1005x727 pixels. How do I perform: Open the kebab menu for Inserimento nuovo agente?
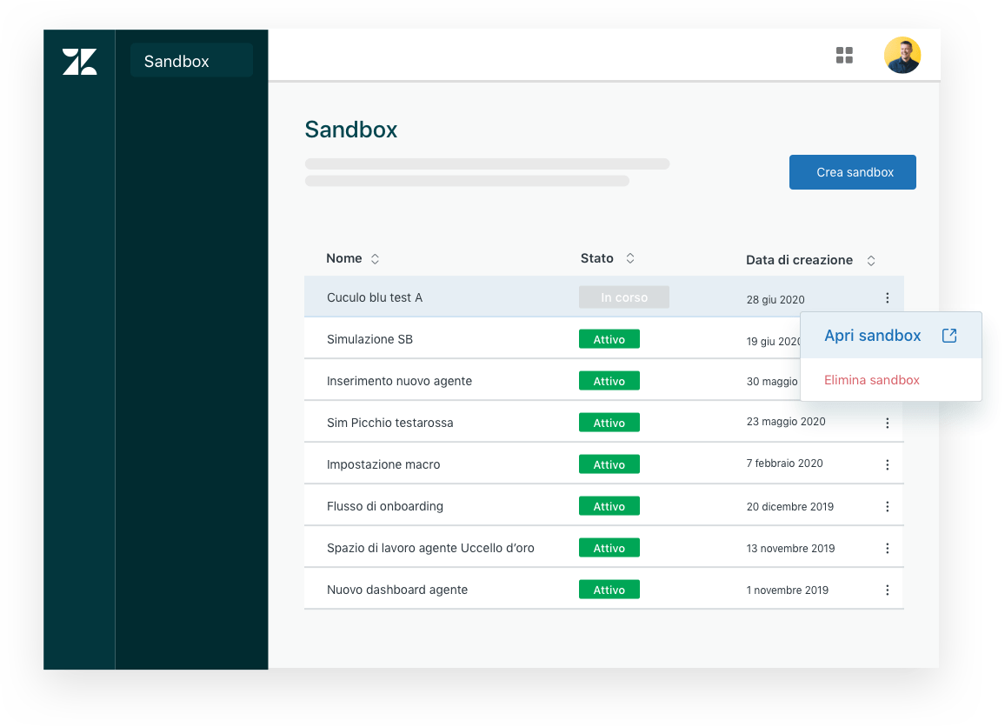888,381
